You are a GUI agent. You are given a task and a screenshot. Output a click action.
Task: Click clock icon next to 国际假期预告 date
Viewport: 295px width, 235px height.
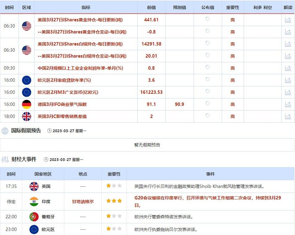49,131
